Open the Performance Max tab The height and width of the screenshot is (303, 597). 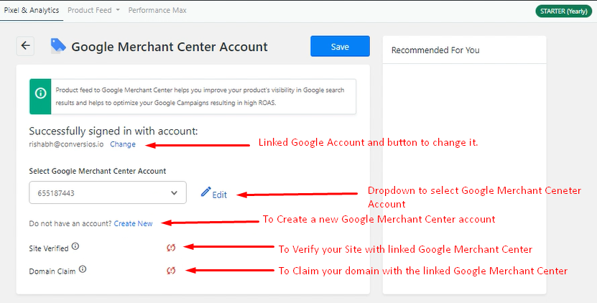click(157, 10)
